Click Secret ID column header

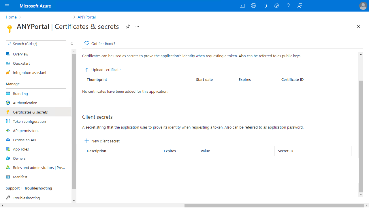click(285, 151)
